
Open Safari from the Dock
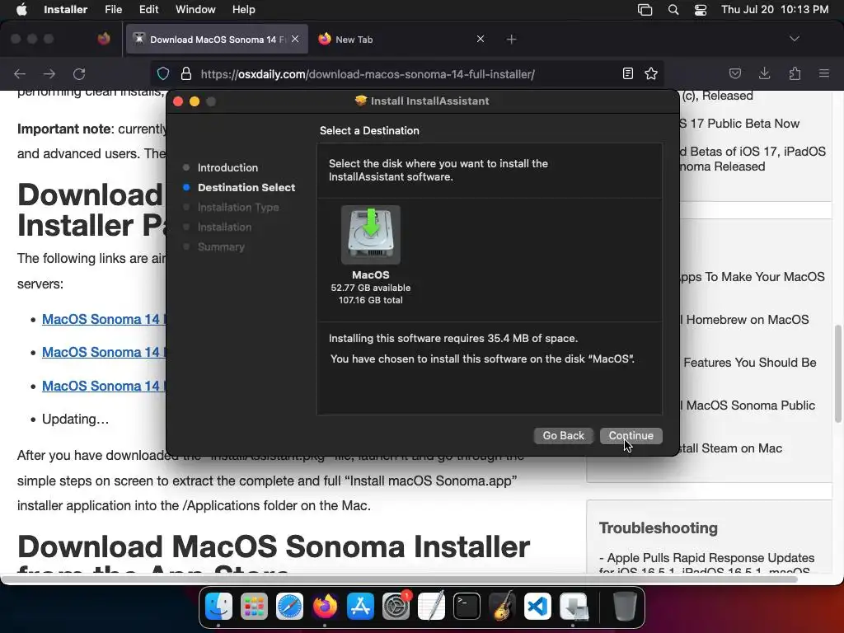289,607
